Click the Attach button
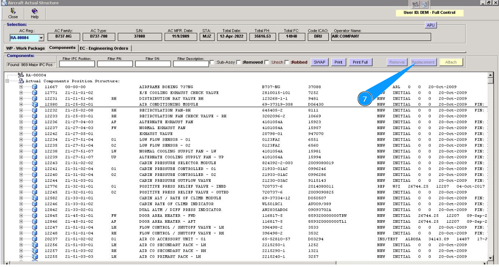This screenshot has height=267, width=499. pyautogui.click(x=451, y=62)
